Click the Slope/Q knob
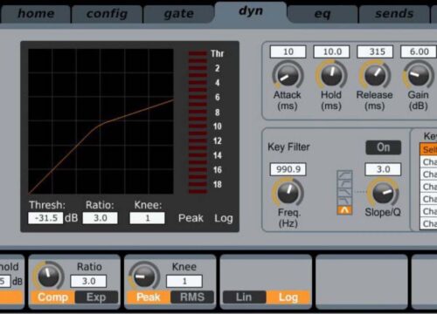Image resolution: width=437 pixels, height=314 pixels. point(383,193)
